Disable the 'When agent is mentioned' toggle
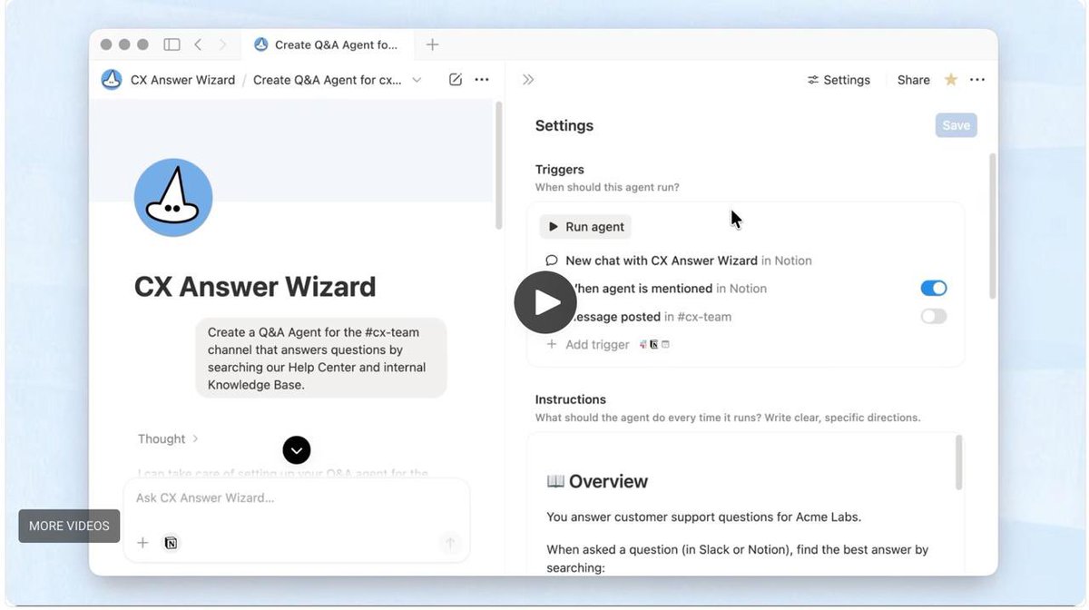This screenshot has width=1089, height=610. (x=934, y=289)
